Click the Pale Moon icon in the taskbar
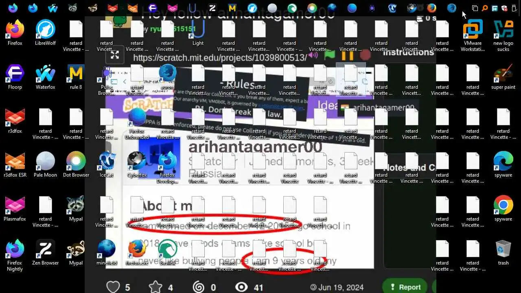 click(272, 8)
